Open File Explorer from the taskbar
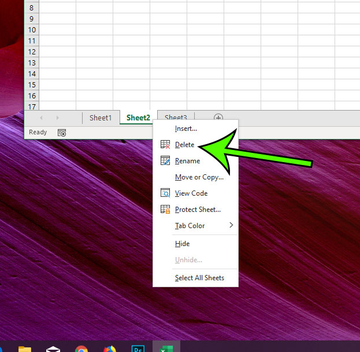This screenshot has width=360, height=352. click(25, 349)
